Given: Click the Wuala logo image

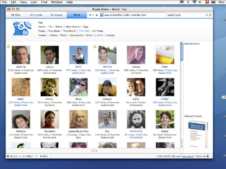Looking at the screenshot, I should (x=22, y=28).
